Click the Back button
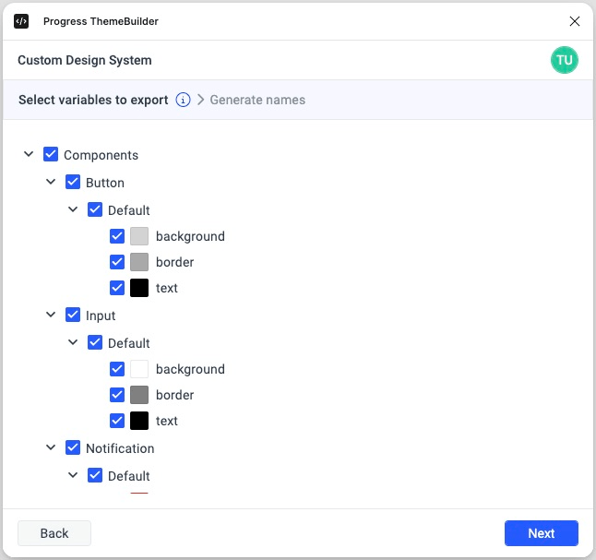The height and width of the screenshot is (560, 596). (x=54, y=533)
